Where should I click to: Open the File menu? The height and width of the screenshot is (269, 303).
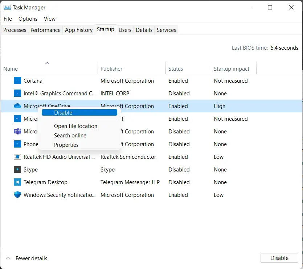tap(8, 19)
